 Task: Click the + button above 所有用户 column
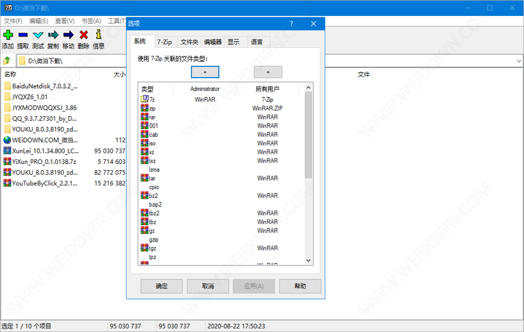268,72
